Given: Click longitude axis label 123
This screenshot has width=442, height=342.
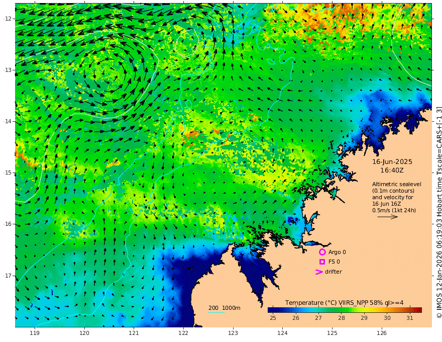Looking at the screenshot, I should coord(233,333).
